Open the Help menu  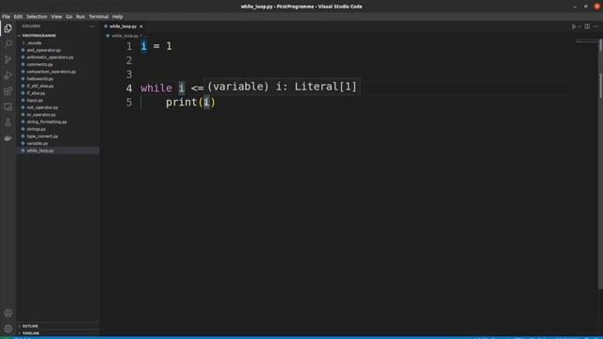pyautogui.click(x=117, y=17)
